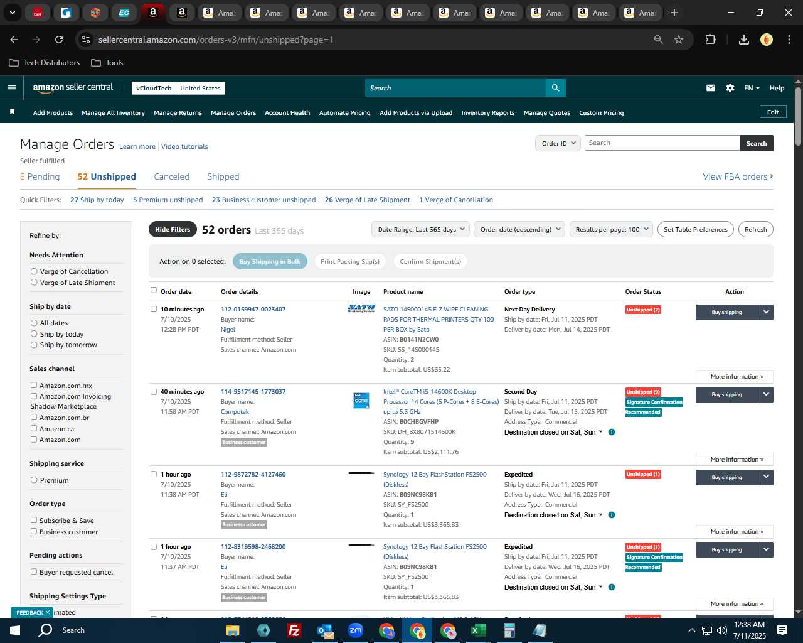The image size is (803, 643).
Task: Open the Windows notification center icon
Action: [x=782, y=630]
